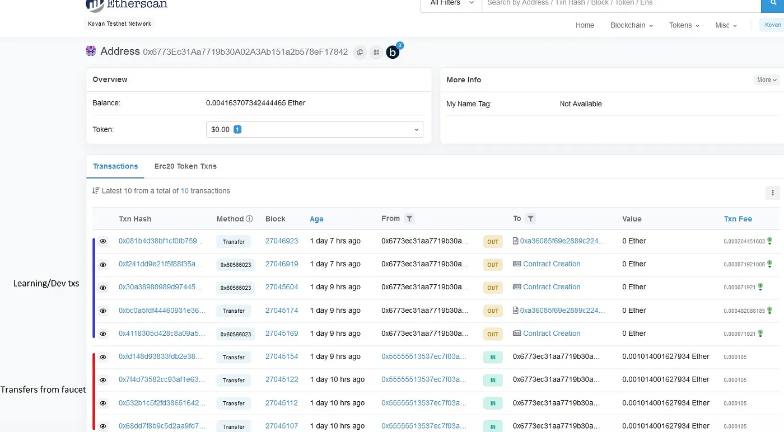Copy the address using the copy icon

pyautogui.click(x=360, y=52)
